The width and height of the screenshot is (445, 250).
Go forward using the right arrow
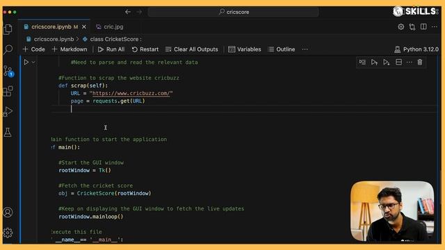[139, 12]
